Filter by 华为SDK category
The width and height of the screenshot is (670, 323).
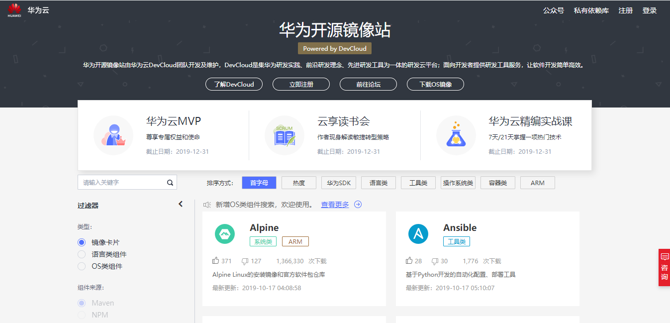coord(339,183)
